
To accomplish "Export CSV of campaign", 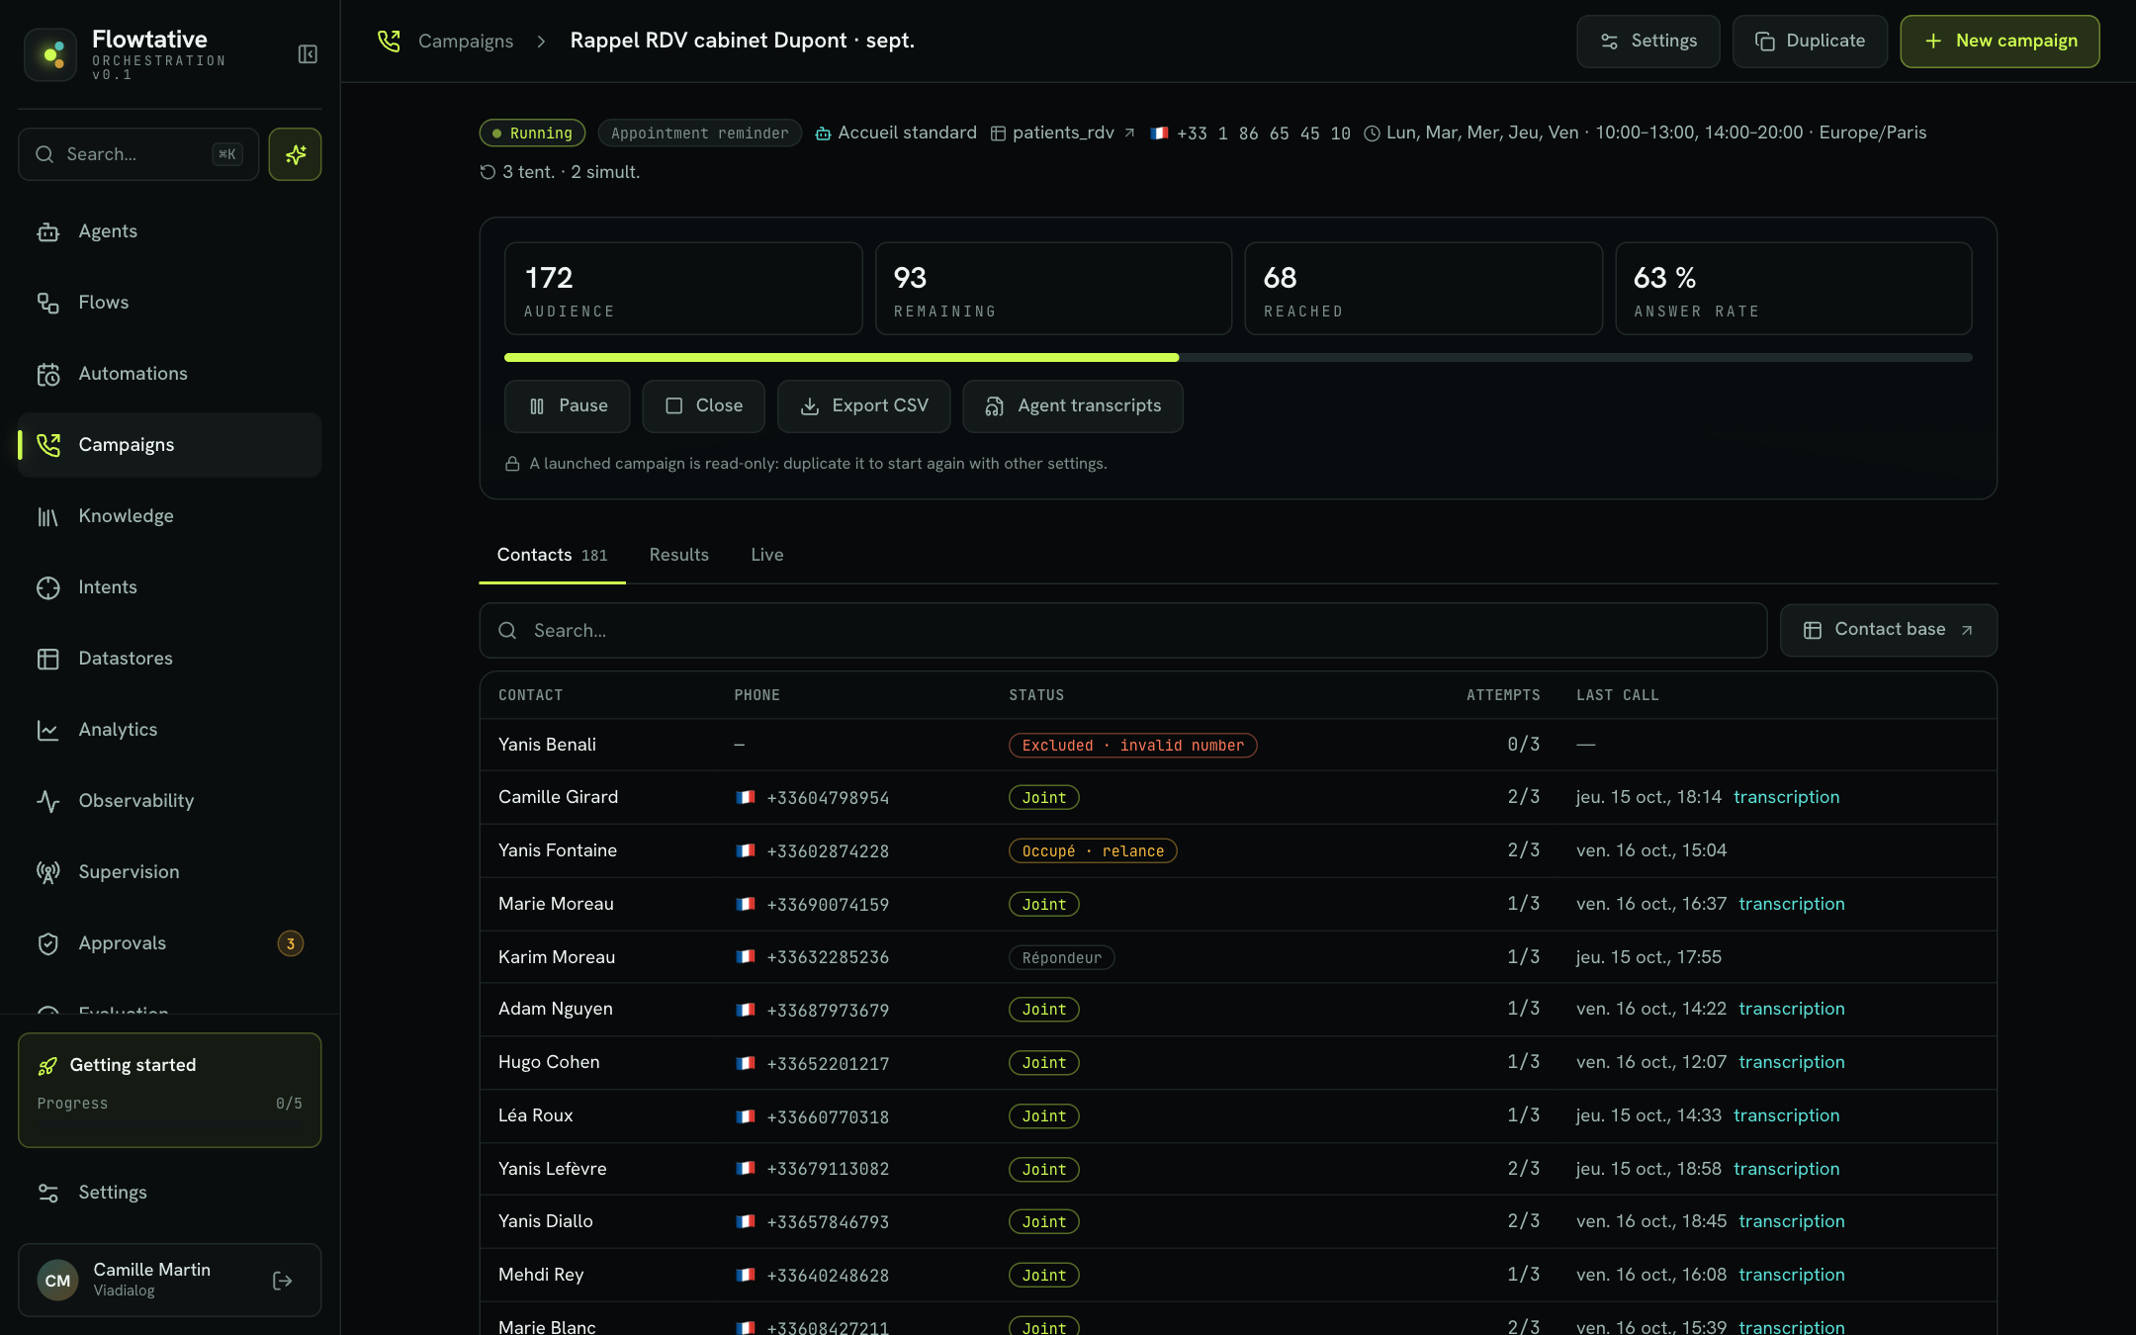I will [x=863, y=406].
